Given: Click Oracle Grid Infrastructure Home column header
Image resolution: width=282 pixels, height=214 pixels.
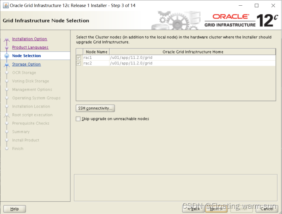Looking at the screenshot, I should 193,52.
